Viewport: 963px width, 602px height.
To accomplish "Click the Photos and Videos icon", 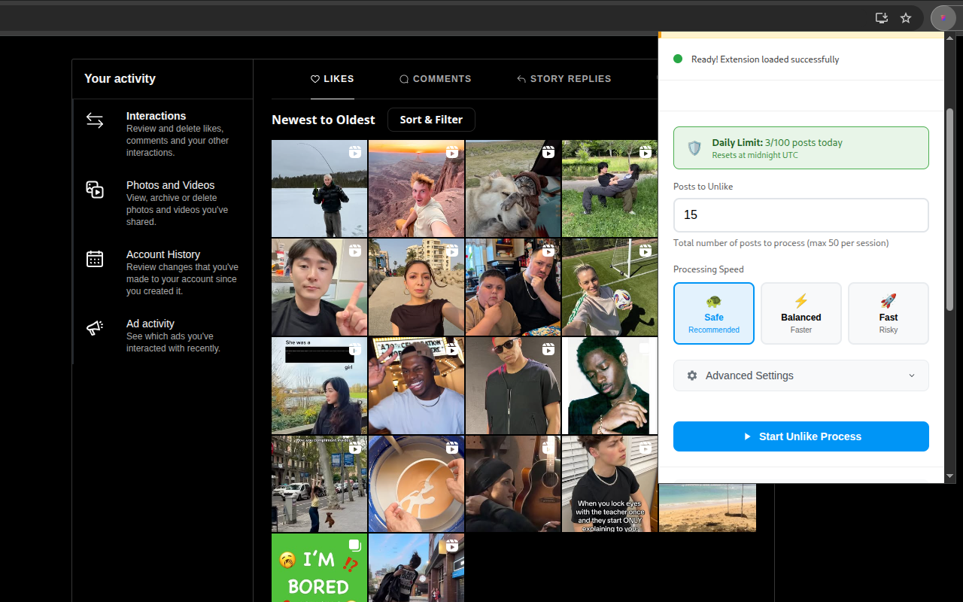I will coord(95,190).
